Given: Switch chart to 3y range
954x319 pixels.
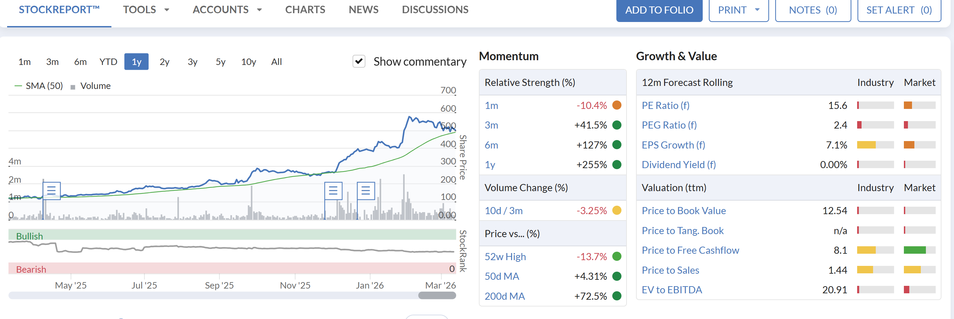Looking at the screenshot, I should pyautogui.click(x=193, y=62).
